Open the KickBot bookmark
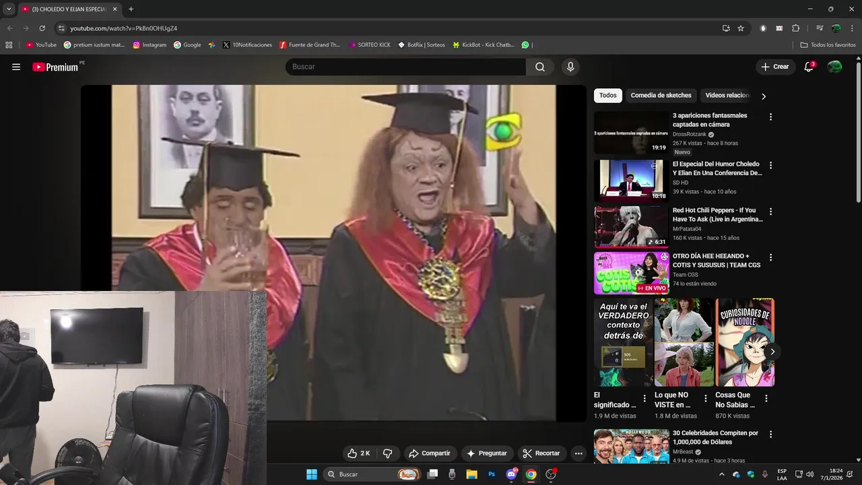This screenshot has width=862, height=485. click(484, 45)
